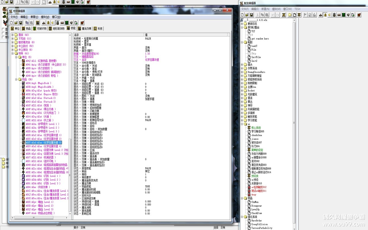Viewport: 368px width, 230px height.
Task: Open the 模块(M) menu in Object Editor
Action: point(45,17)
